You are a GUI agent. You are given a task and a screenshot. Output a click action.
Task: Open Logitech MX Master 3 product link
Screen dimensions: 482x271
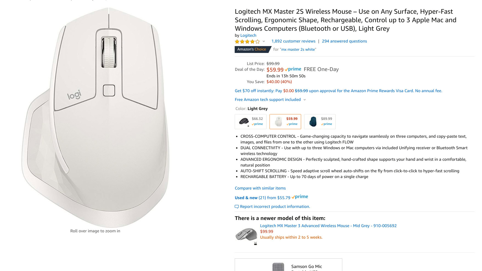pos(328,226)
